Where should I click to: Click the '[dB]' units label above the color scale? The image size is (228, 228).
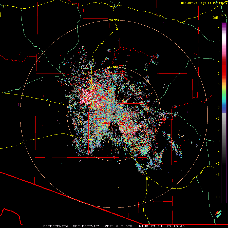[x=216, y=17]
